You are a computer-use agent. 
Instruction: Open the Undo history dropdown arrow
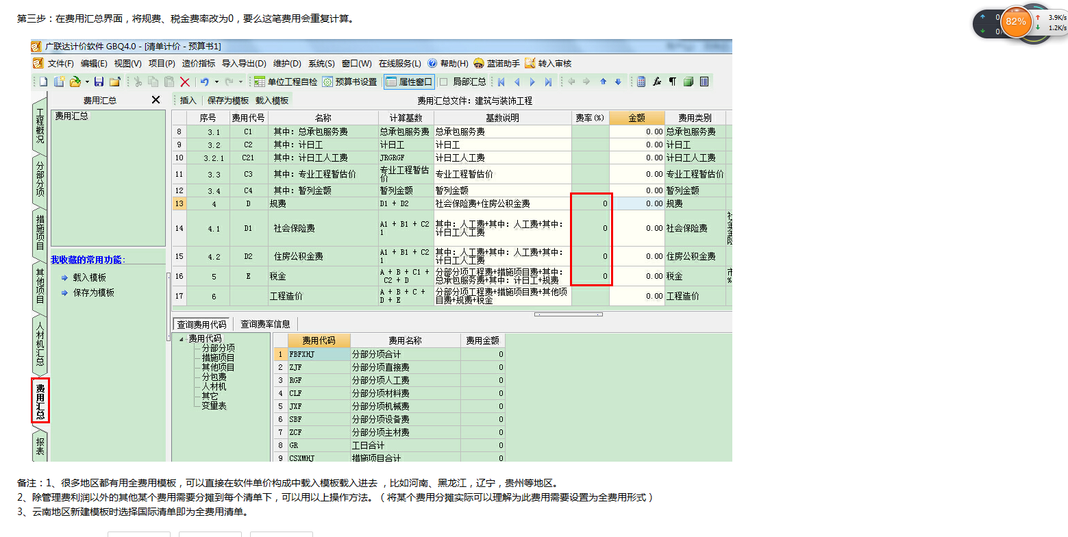pos(216,82)
